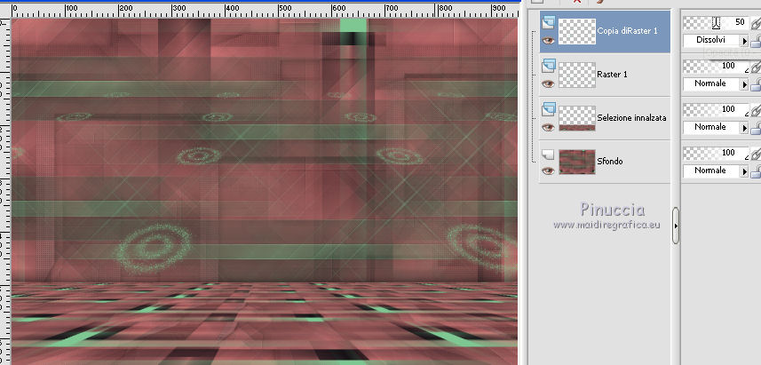761x365 pixels.
Task: Click opacity slider for Selezione innalzata layer
Action: (x=716, y=109)
